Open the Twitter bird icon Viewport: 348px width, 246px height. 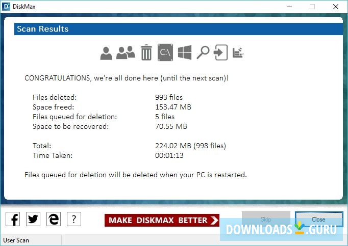[33, 219]
